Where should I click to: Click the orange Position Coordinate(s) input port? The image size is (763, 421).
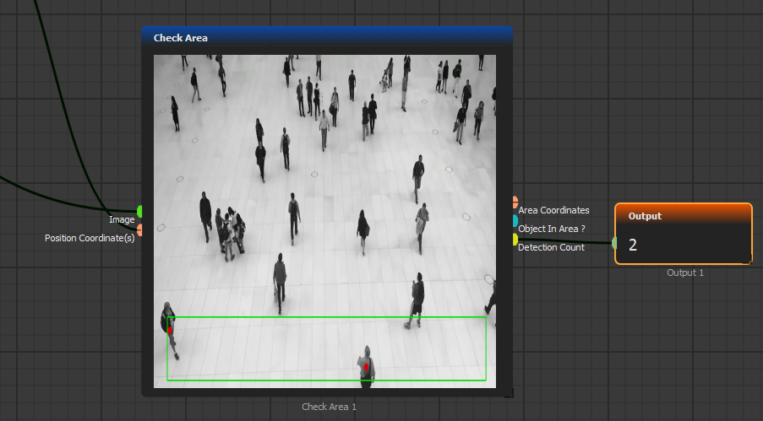tap(139, 229)
